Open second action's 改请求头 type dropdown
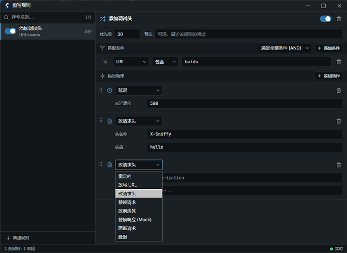The height and width of the screenshot is (253, 347). point(139,121)
